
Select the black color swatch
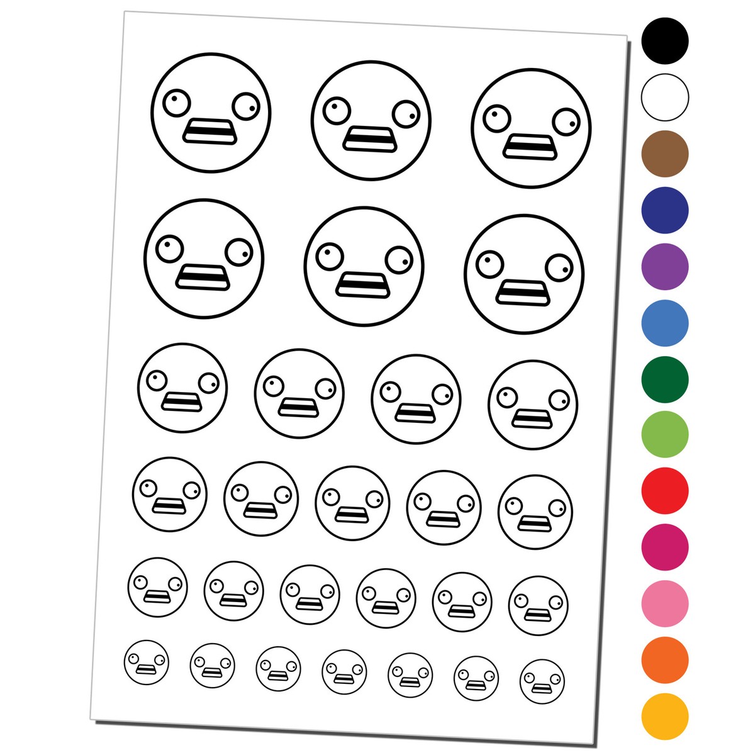(665, 42)
